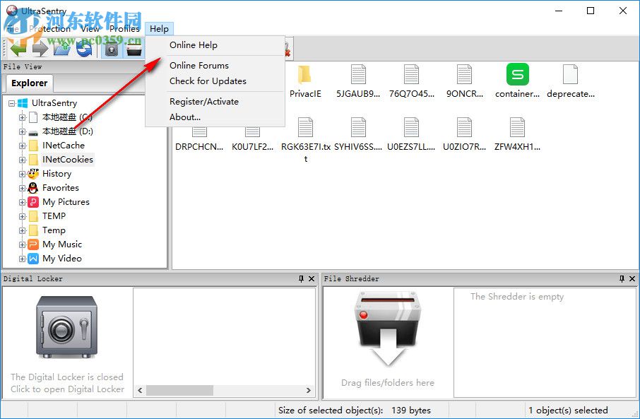Screen dimensions: 640x419
Task: Close the open Help menu
Action: [159, 28]
